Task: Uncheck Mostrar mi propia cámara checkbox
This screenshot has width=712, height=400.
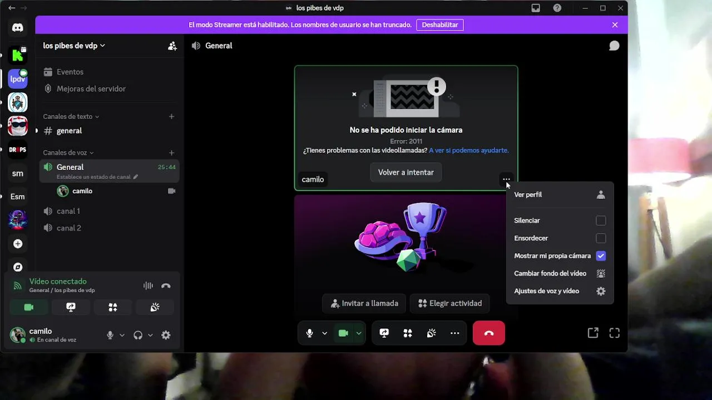Action: [x=601, y=256]
